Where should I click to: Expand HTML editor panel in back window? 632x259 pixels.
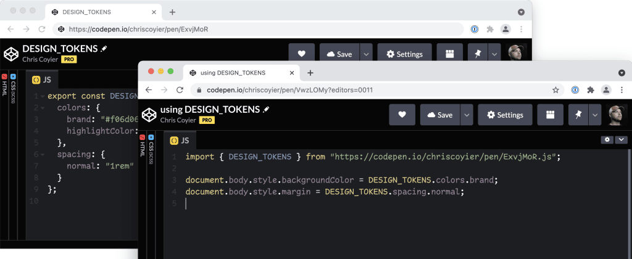4,85
